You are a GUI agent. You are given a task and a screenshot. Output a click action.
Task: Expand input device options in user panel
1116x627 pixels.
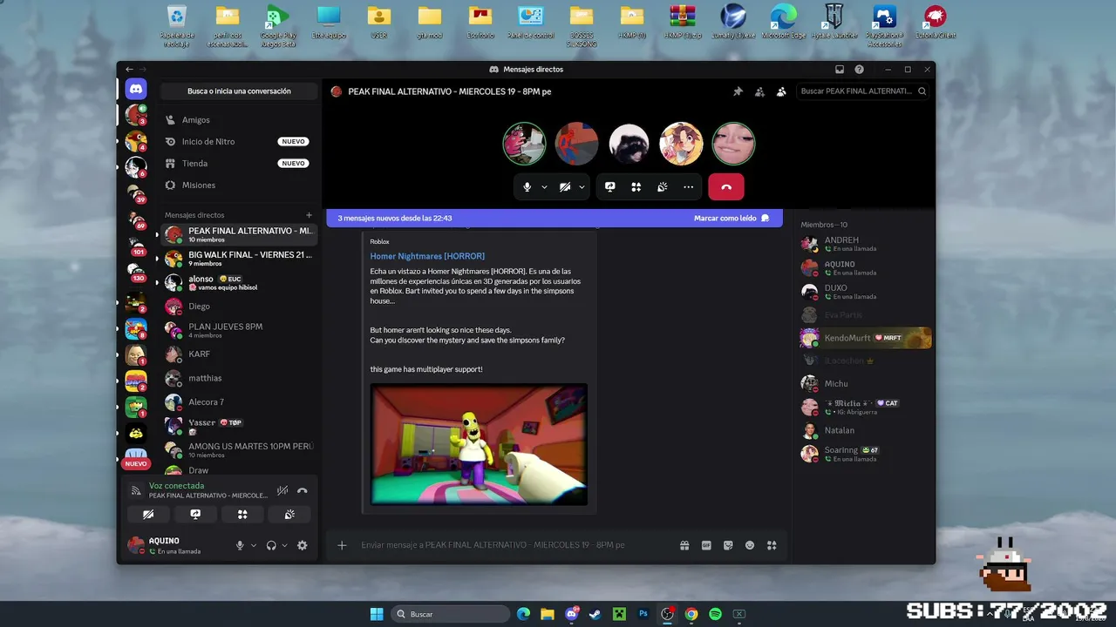click(x=254, y=545)
